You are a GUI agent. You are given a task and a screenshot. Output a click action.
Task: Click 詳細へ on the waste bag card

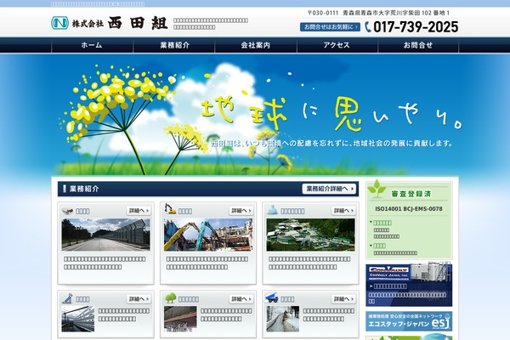click(x=343, y=211)
